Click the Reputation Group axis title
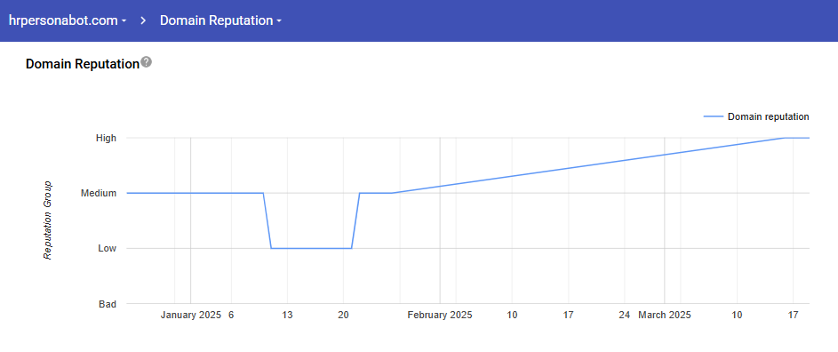 (48, 220)
